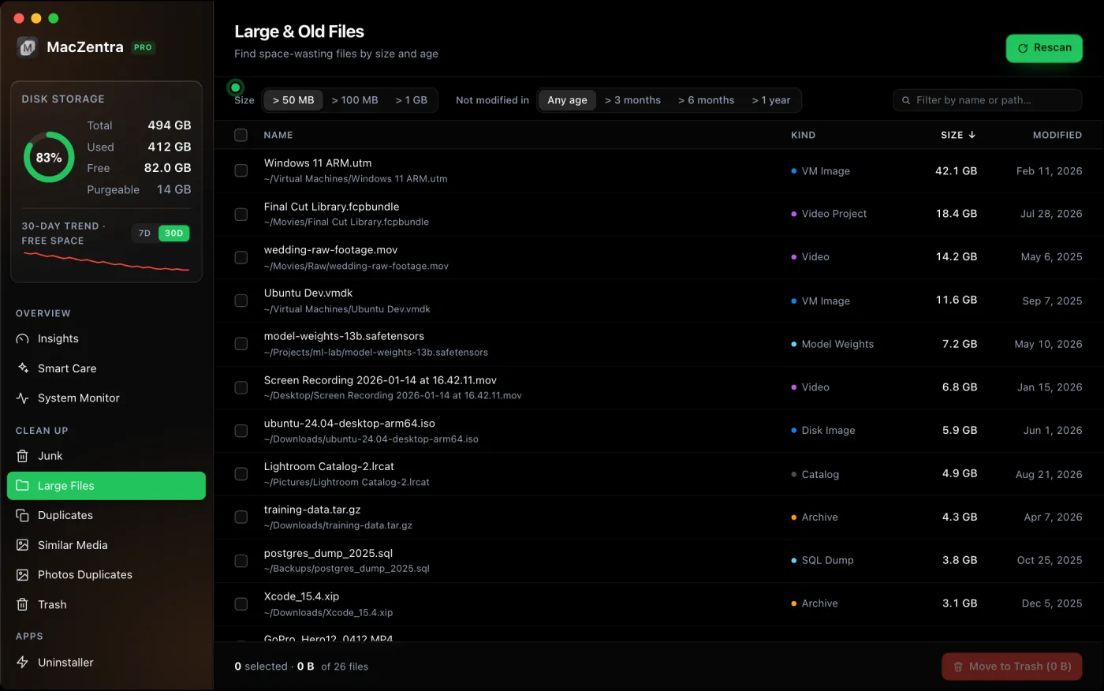Click the Trash bin icon in sidebar
This screenshot has height=691, width=1104.
[23, 604]
